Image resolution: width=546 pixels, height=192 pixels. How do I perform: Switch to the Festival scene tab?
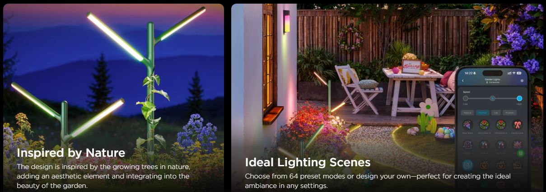[x=483, y=112]
